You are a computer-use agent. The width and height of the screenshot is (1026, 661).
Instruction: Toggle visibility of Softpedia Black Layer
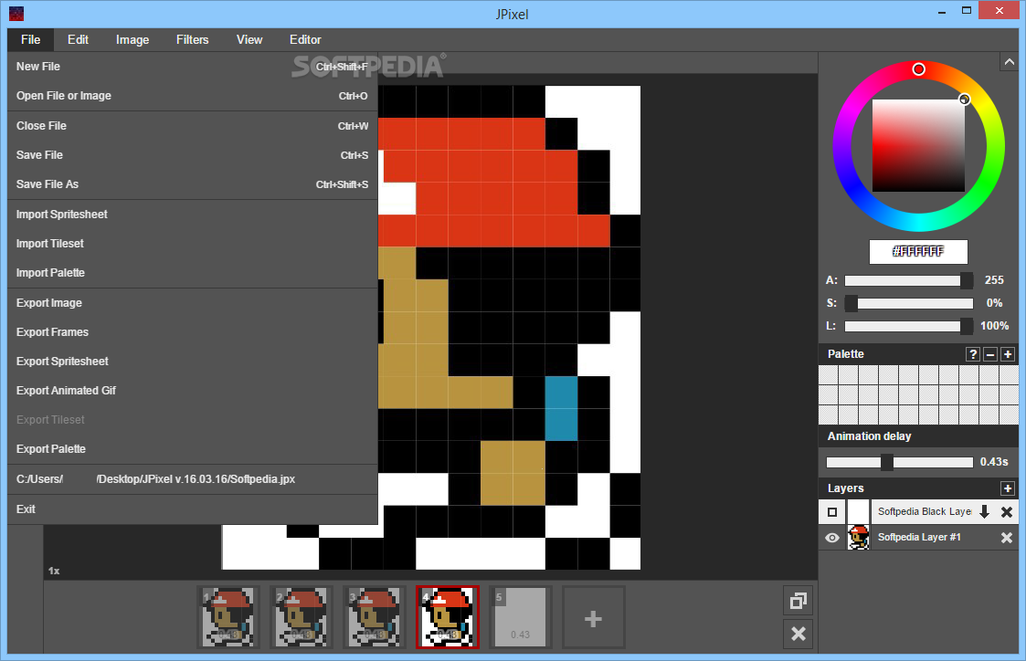click(832, 512)
